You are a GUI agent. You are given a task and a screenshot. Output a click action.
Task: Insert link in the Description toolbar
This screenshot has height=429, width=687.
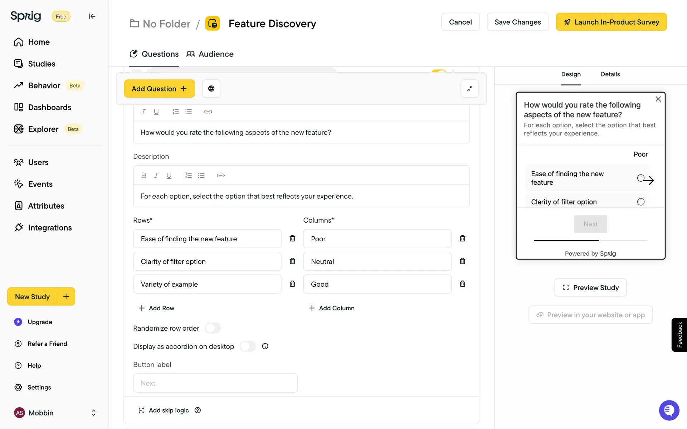coord(220,176)
